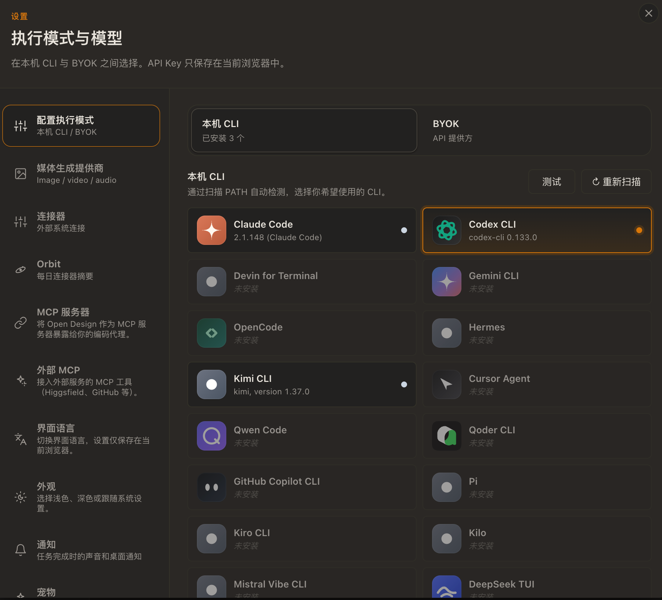Click the 重新扫描 button

point(616,181)
